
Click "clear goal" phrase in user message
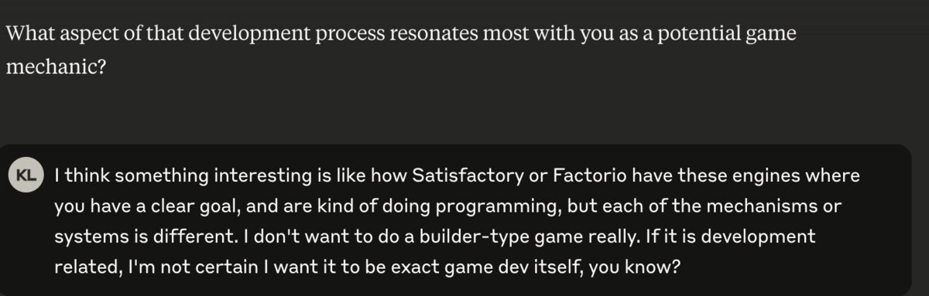[159, 206]
